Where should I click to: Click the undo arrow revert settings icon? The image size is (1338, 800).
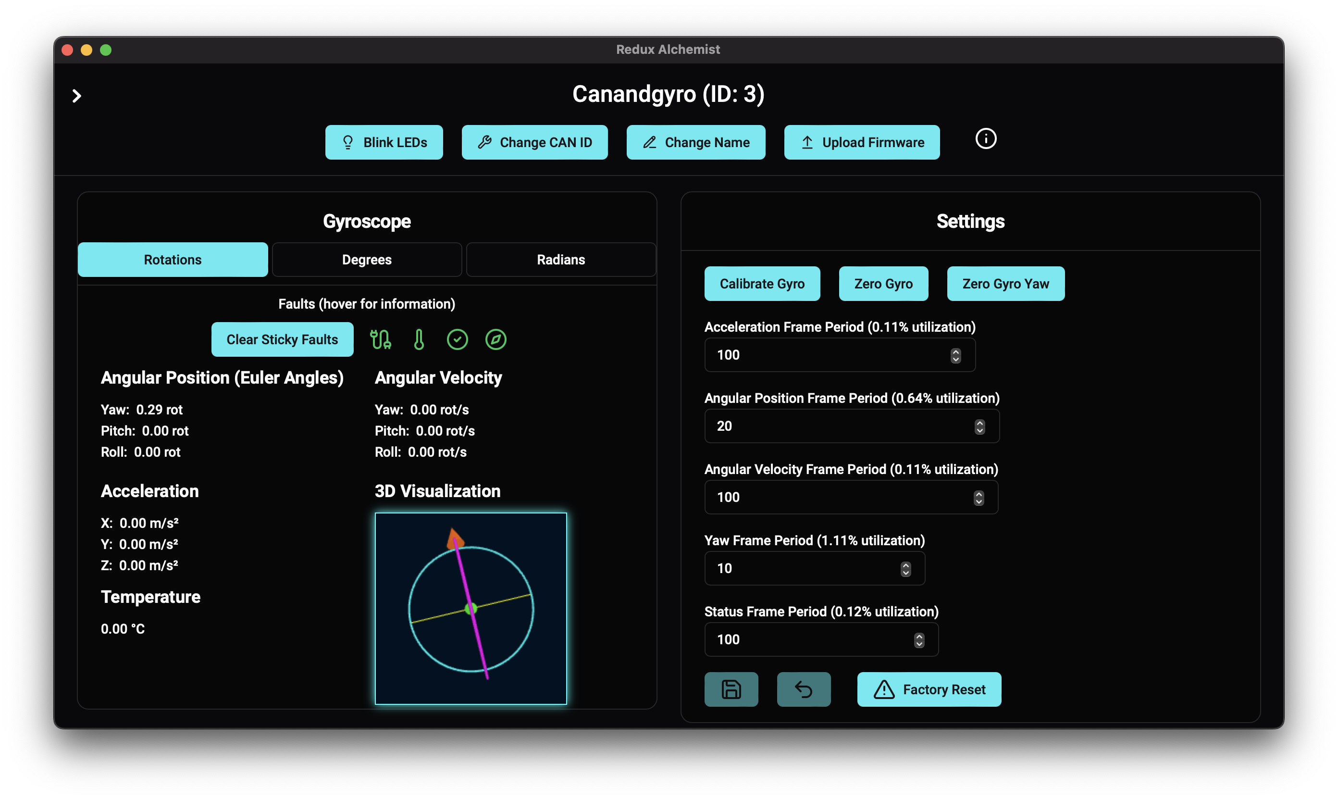click(x=803, y=689)
